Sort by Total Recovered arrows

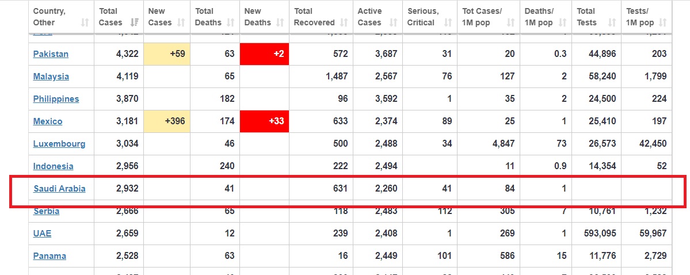coord(343,22)
